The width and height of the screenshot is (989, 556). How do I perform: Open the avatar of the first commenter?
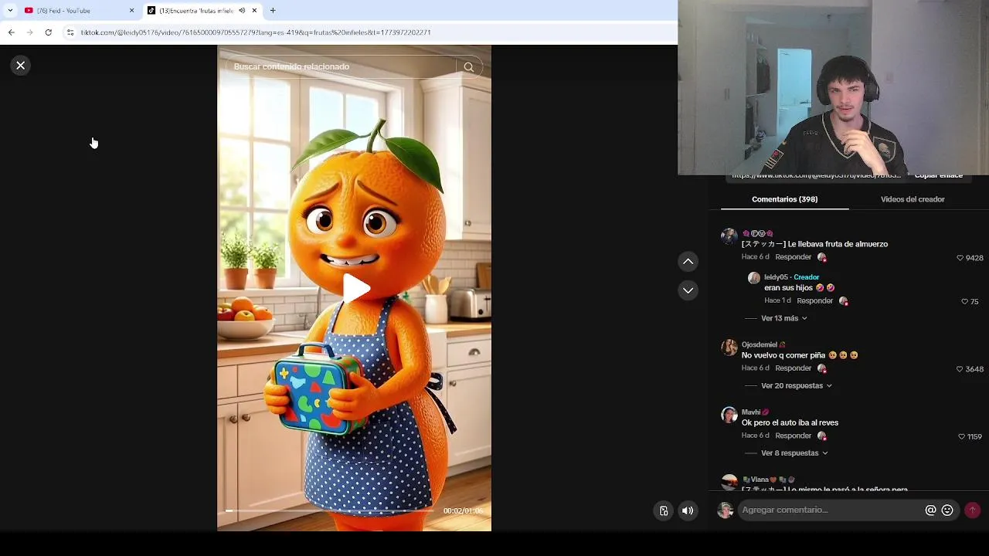(x=729, y=236)
